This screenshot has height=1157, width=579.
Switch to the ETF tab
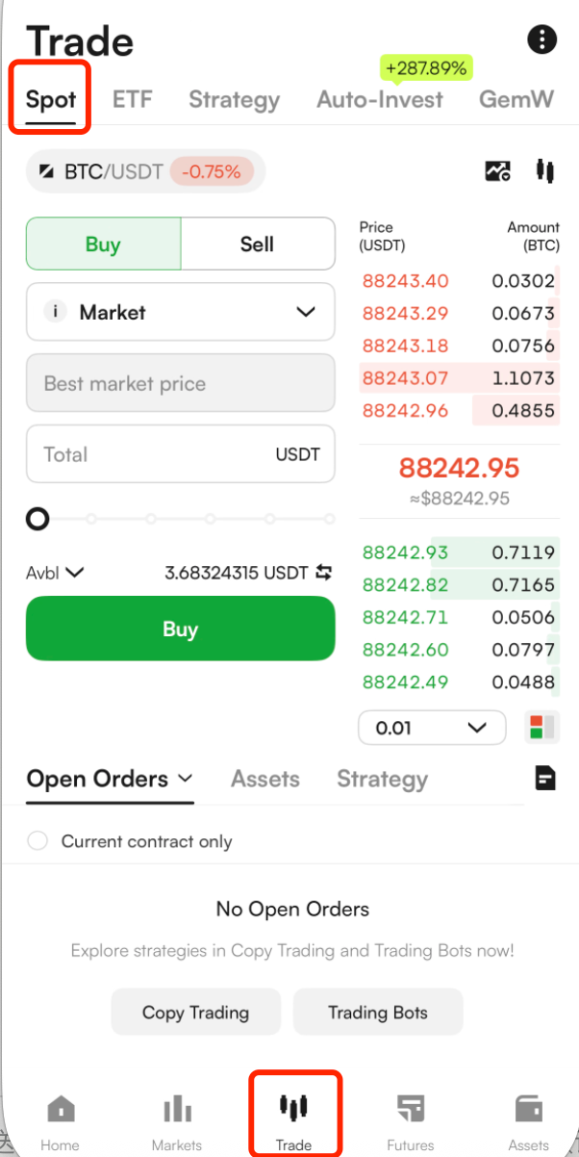[x=133, y=99]
